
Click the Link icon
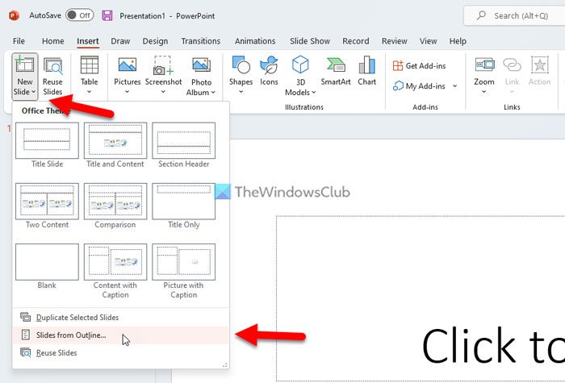coord(512,65)
